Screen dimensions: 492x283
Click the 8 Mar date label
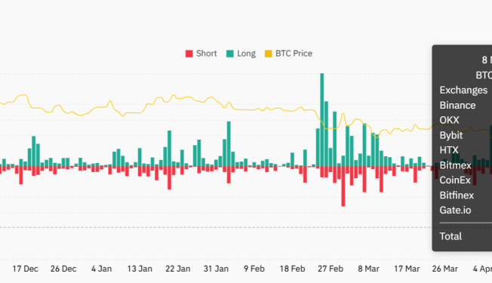tap(369, 269)
